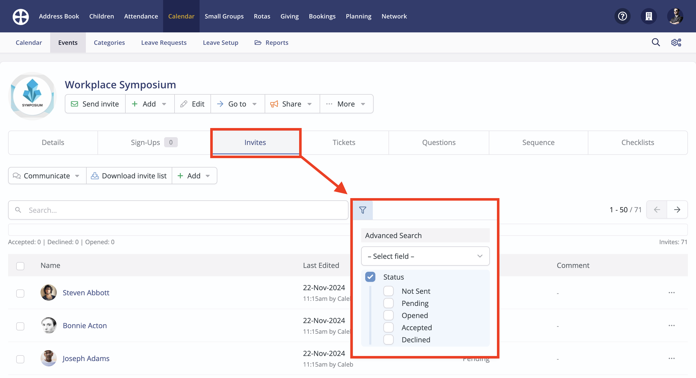The image size is (696, 378).
Task: Click Download invite list button
Action: (129, 176)
